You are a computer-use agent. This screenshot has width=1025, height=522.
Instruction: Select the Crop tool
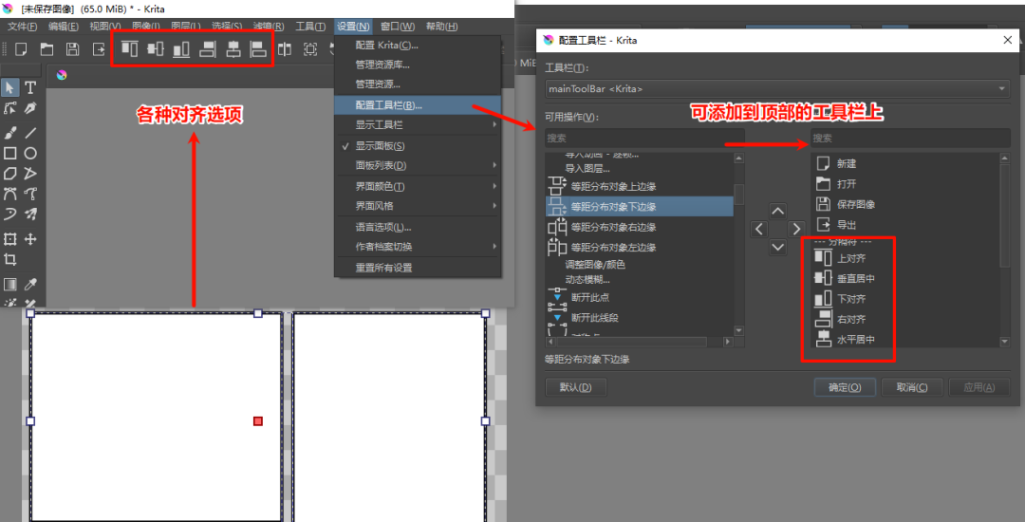tap(10, 259)
